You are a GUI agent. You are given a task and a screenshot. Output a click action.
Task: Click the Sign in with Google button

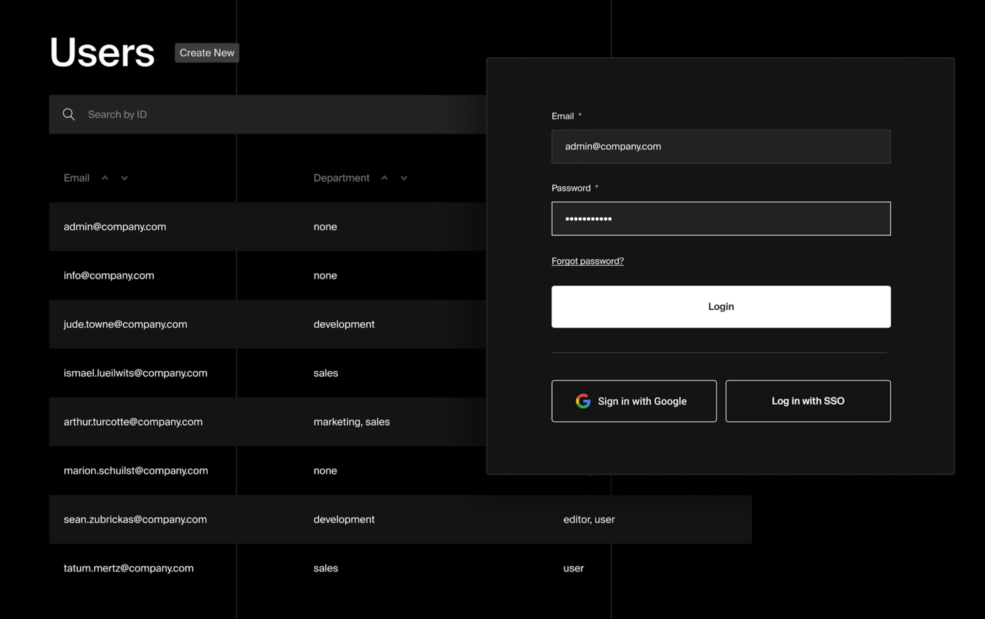(634, 401)
